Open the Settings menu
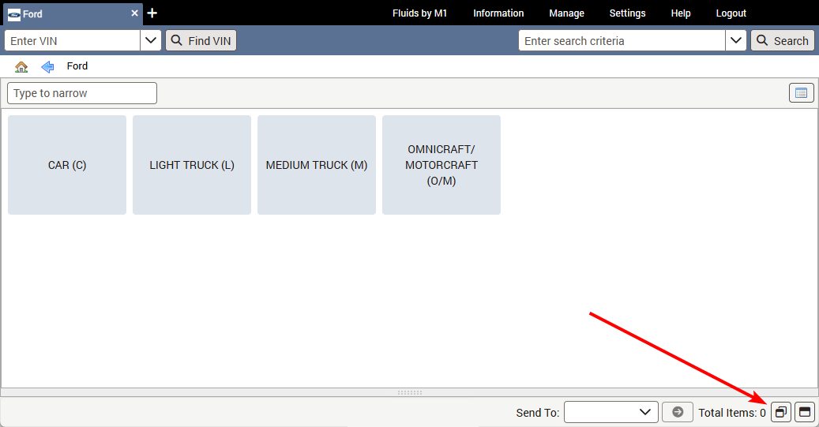Image resolution: width=819 pixels, height=427 pixels. (x=627, y=13)
